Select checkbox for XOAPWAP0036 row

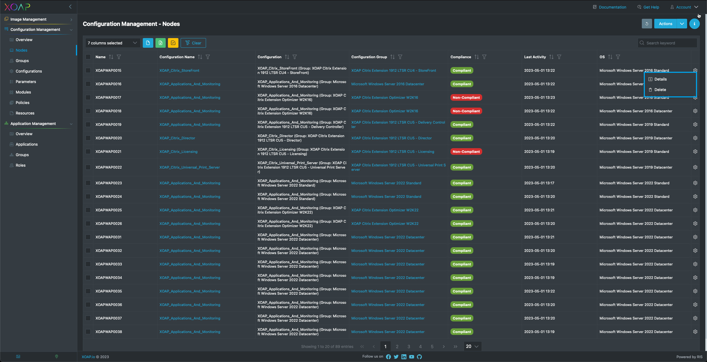[88, 305]
